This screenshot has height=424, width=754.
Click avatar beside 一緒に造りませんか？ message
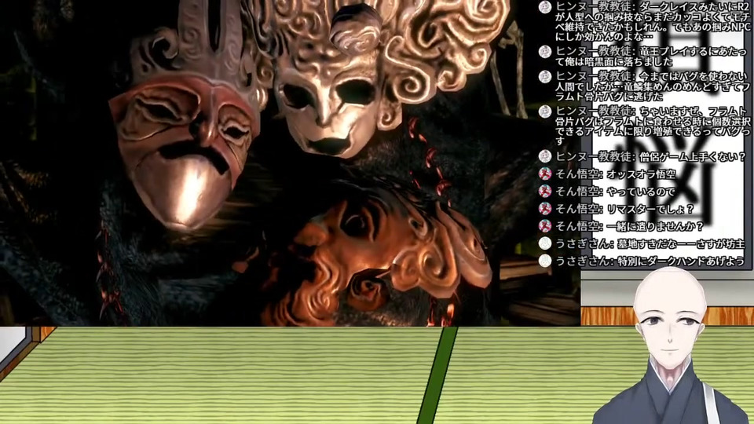(545, 226)
